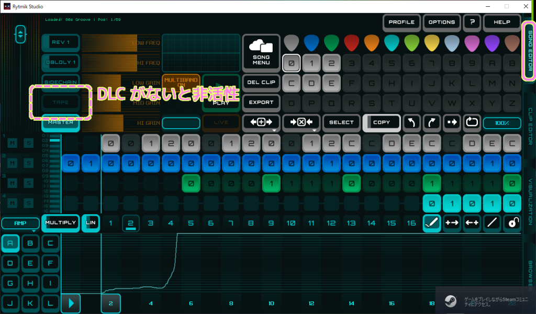Switch to the CLIP EDITOR tab
The width and height of the screenshot is (536, 314).
(530, 126)
